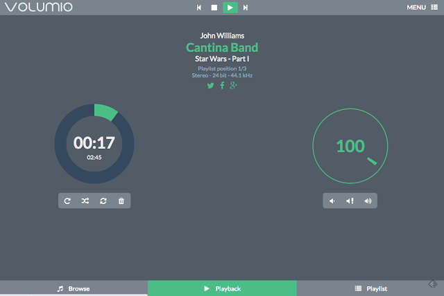Skip to the next track
Screen dimensions: 444x296
coord(246,8)
